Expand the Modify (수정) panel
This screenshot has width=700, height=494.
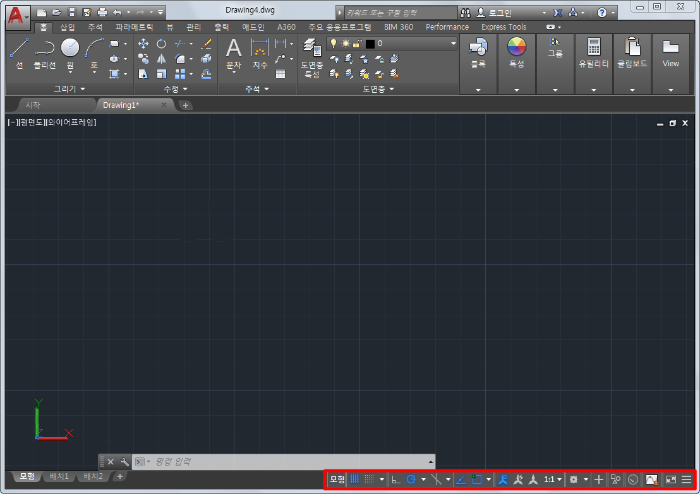[x=176, y=89]
